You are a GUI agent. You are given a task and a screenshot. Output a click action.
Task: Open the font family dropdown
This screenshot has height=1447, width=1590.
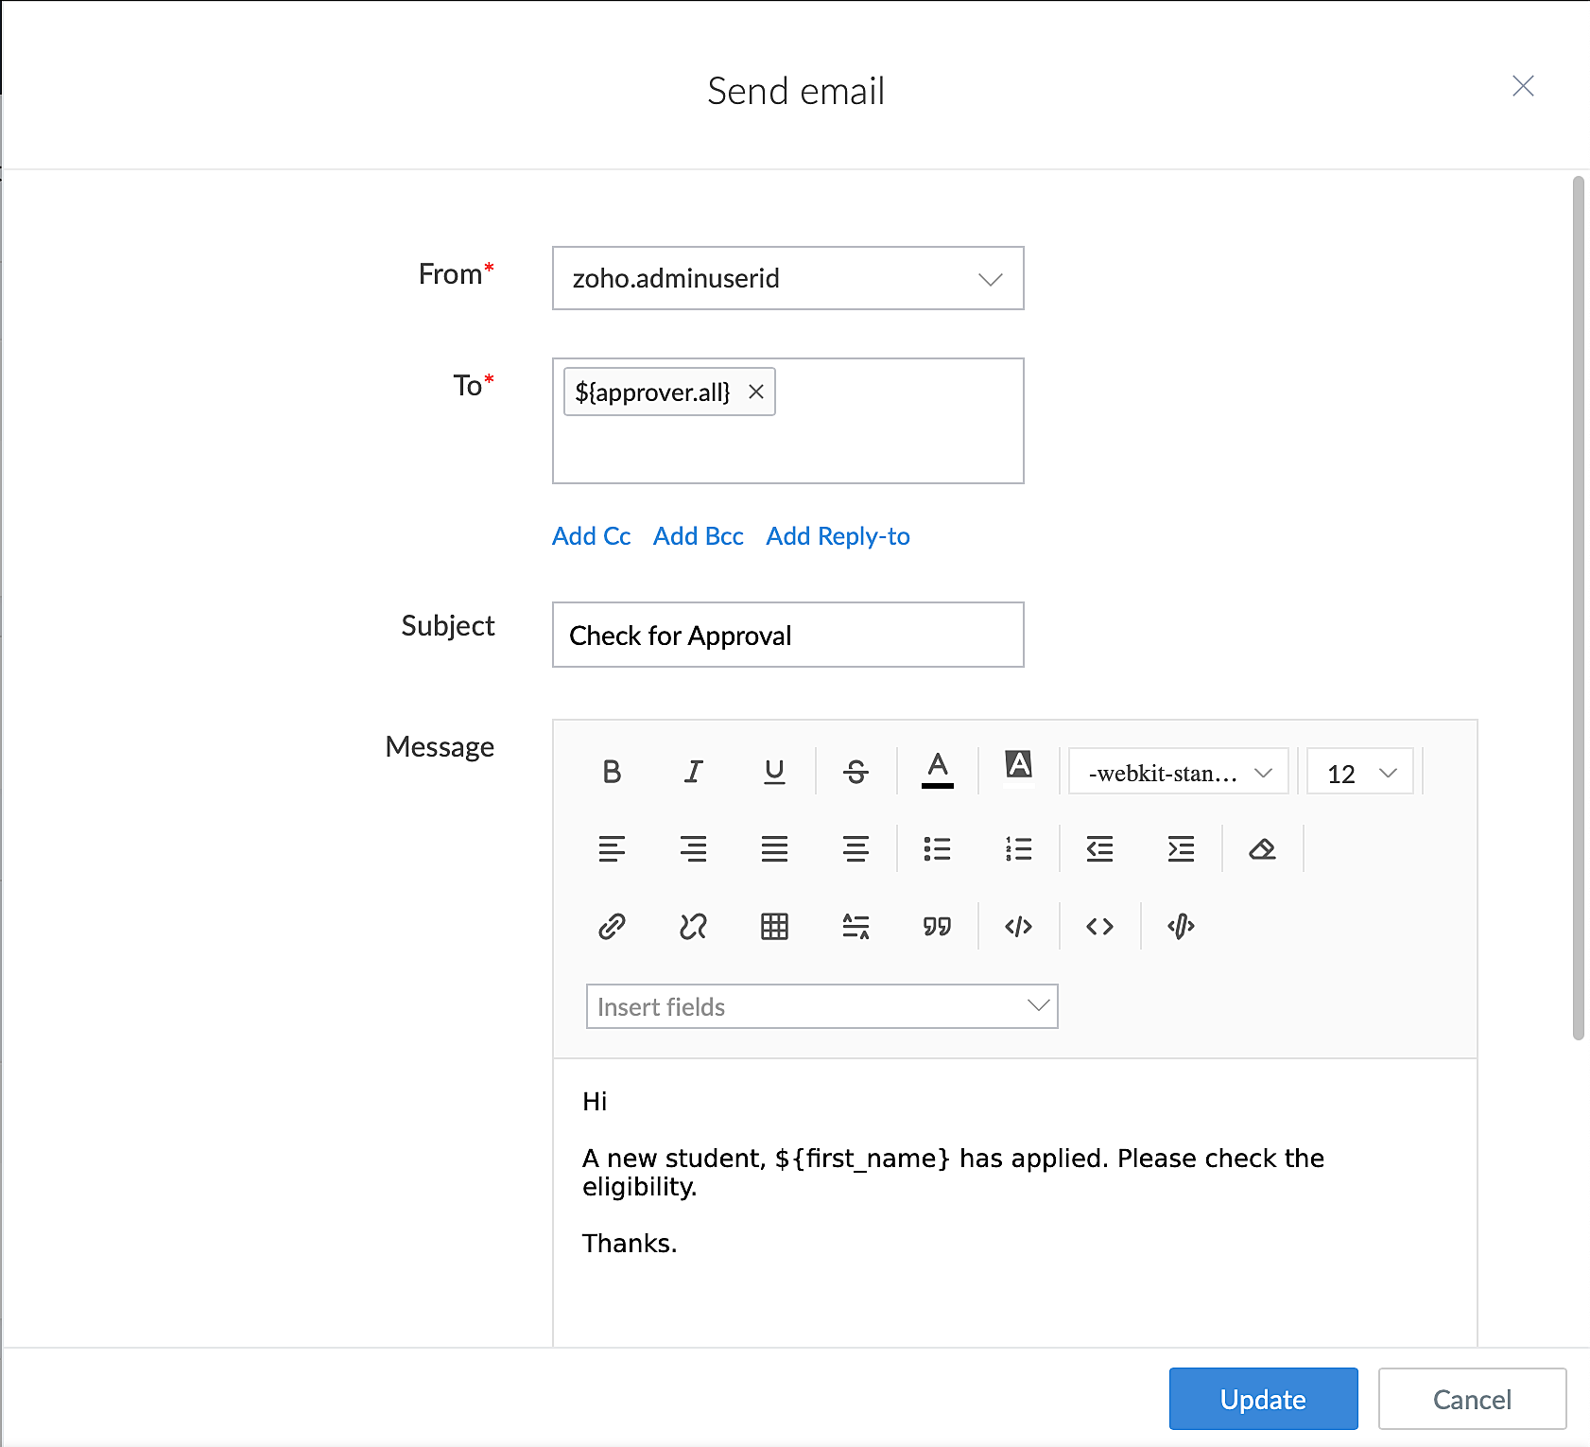(x=1178, y=774)
